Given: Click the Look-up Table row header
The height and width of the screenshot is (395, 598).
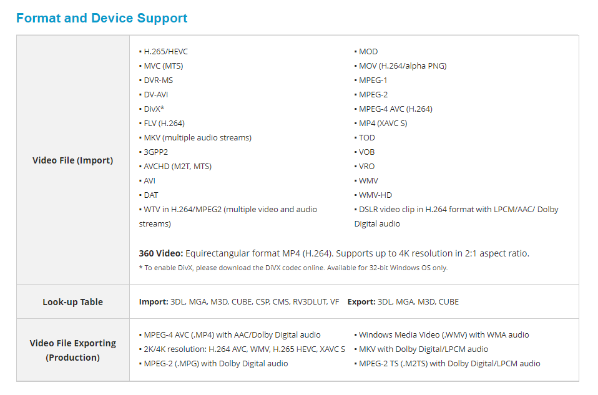Looking at the screenshot, I should click(72, 302).
